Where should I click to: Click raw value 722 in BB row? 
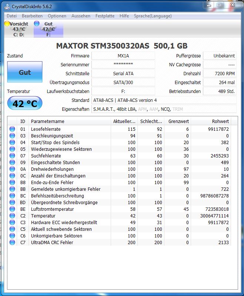tap(225, 189)
